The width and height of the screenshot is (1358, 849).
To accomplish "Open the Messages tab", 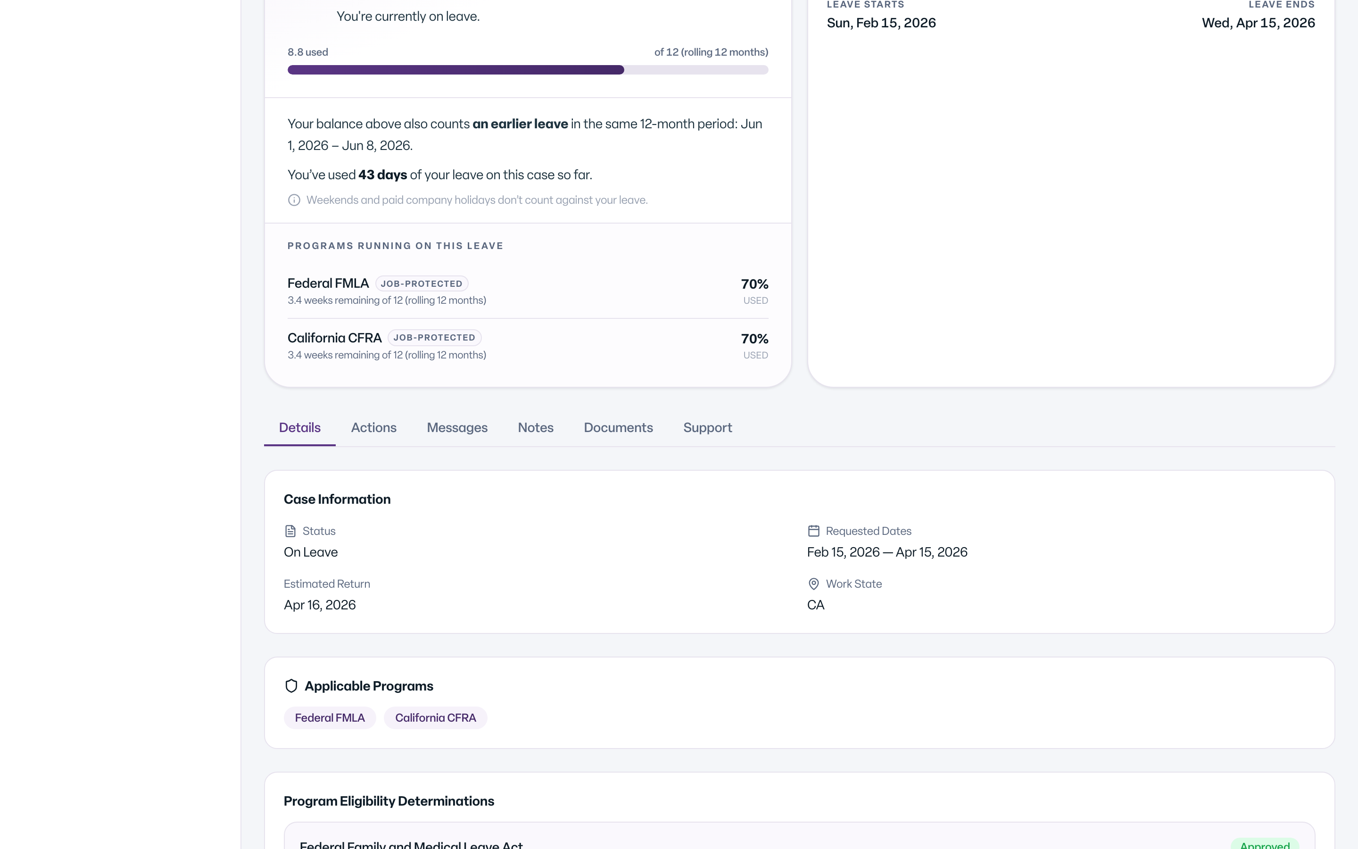I will pyautogui.click(x=457, y=428).
